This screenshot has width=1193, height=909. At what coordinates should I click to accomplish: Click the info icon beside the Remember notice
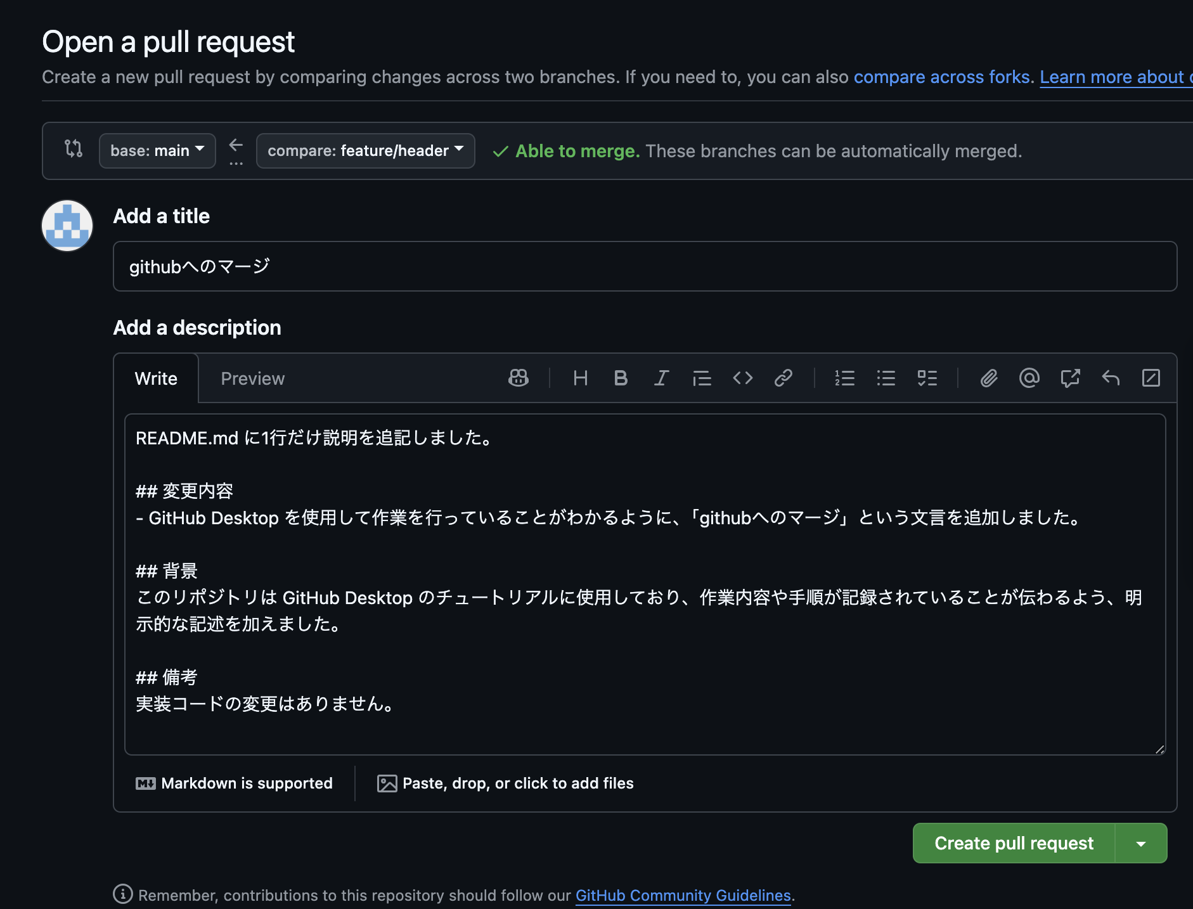click(x=123, y=894)
